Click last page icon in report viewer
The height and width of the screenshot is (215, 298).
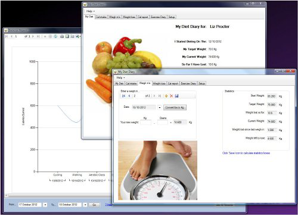(38, 36)
